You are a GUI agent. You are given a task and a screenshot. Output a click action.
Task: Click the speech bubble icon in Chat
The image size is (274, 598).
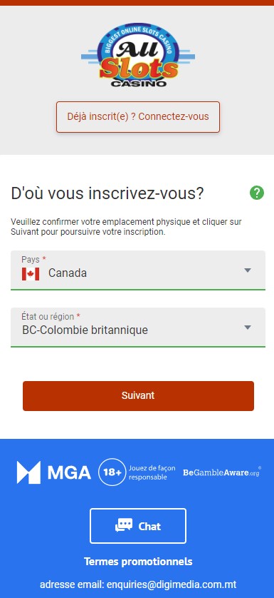pyautogui.click(x=124, y=525)
